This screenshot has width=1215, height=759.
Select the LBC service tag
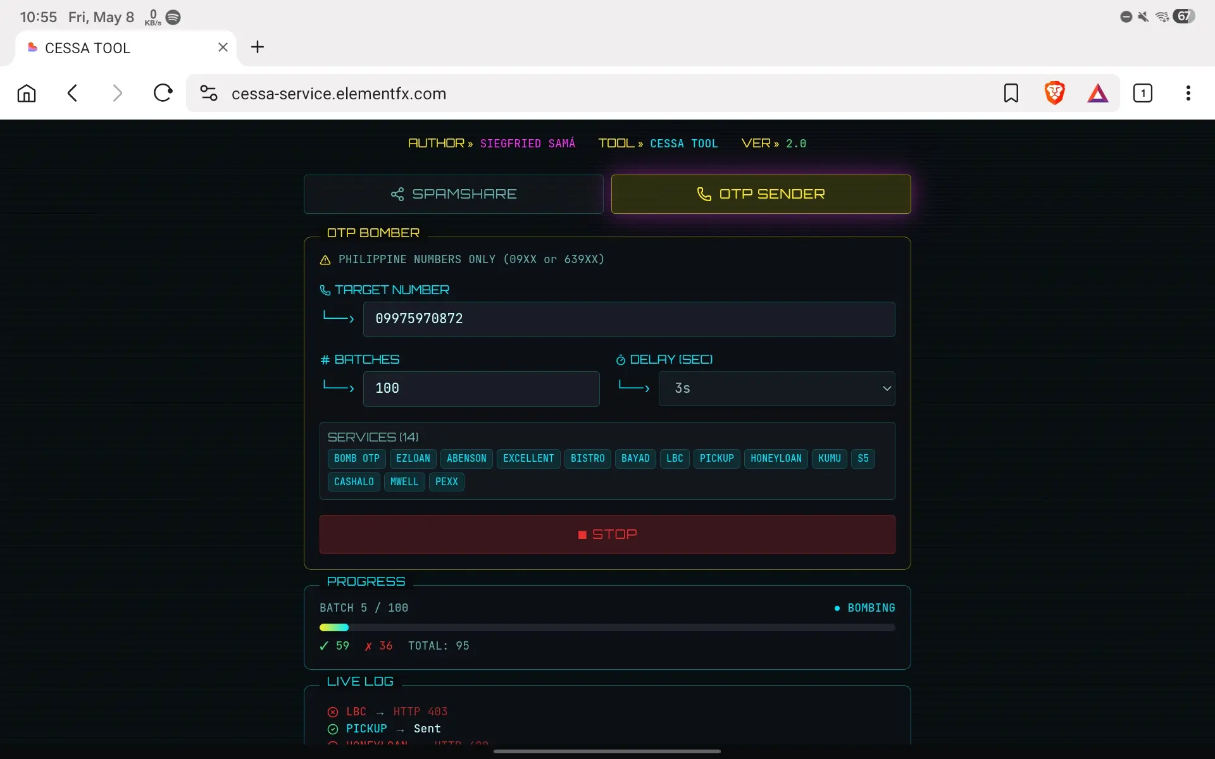coord(675,459)
